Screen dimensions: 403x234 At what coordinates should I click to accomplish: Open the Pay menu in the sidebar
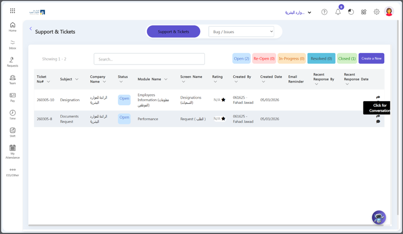click(x=13, y=97)
